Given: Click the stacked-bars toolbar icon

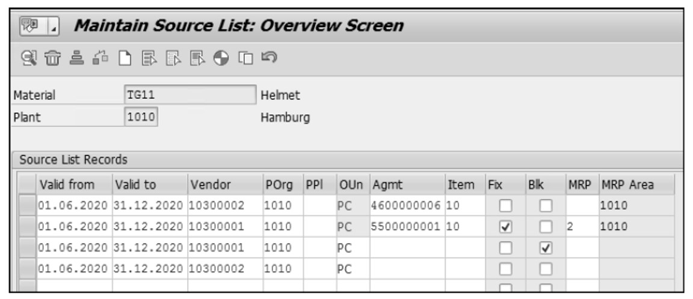Looking at the screenshot, I should (77, 58).
